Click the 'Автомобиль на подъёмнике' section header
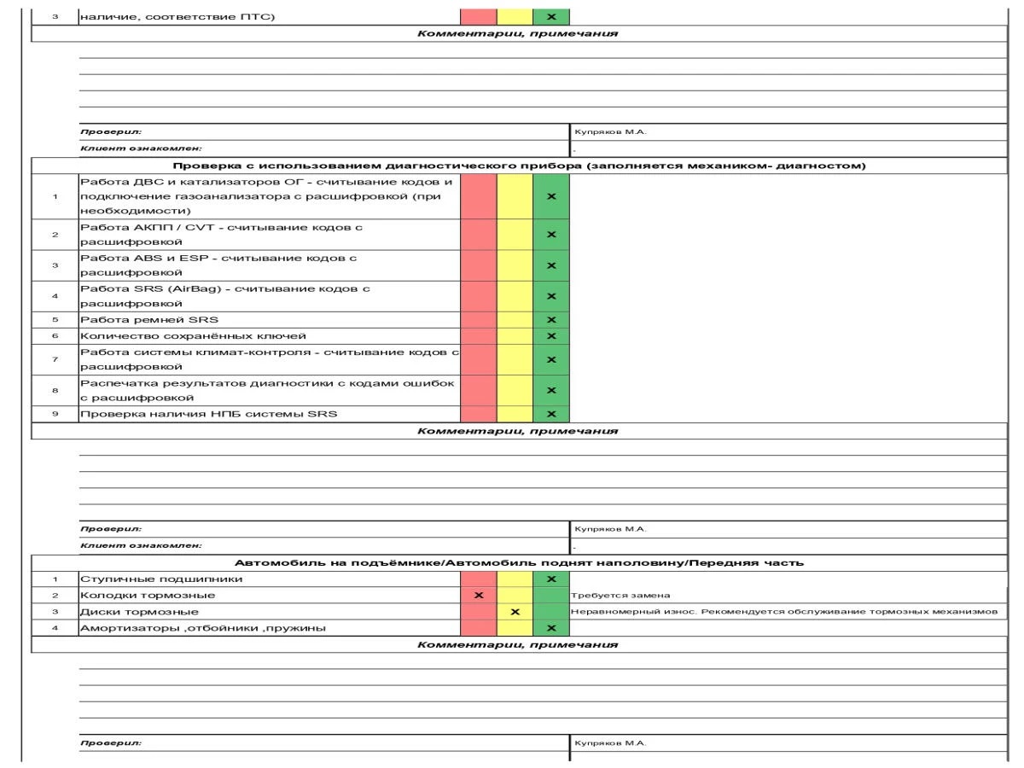Screen dimensions: 1024x768 [x=520, y=563]
